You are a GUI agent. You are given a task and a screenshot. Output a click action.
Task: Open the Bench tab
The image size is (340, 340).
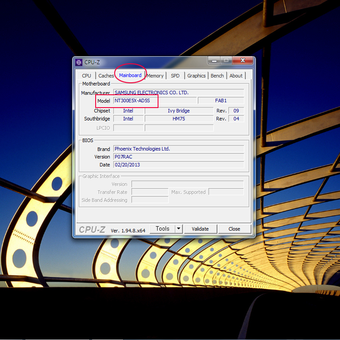point(217,76)
